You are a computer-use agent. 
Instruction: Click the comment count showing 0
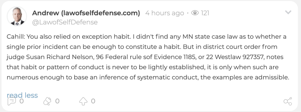coord(21,101)
